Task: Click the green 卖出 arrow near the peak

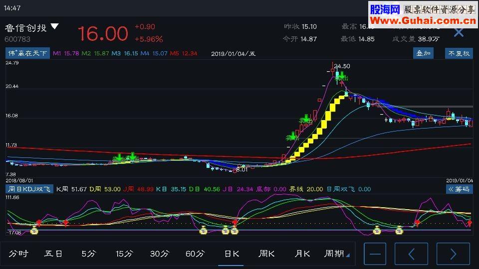Action: pos(341,77)
